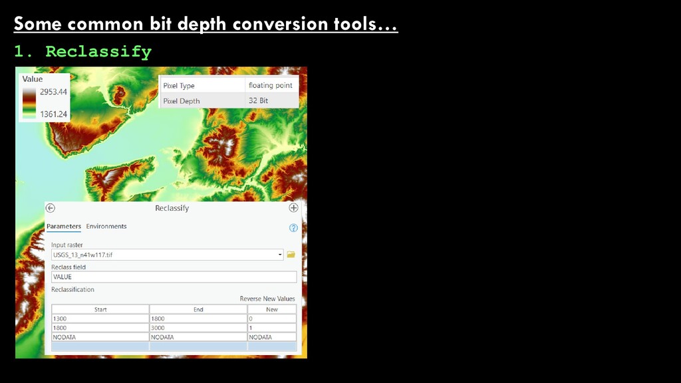This screenshot has height=383, width=681.
Task: Click the legend maximum value 2953.44
Action: (53, 92)
